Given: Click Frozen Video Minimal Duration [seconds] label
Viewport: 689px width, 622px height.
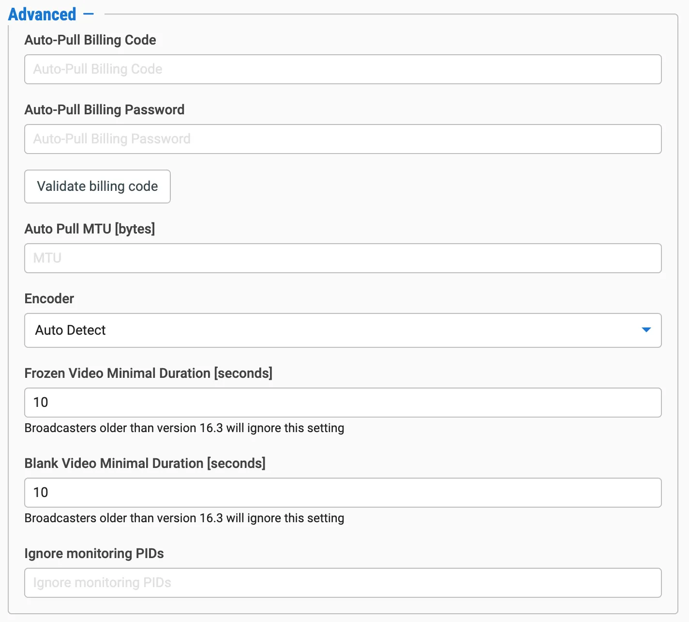Looking at the screenshot, I should (149, 373).
